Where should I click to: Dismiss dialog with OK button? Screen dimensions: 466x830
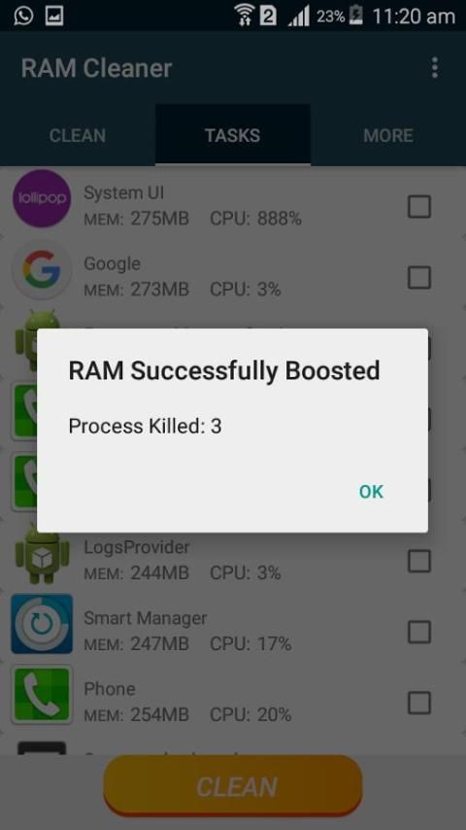[371, 492]
